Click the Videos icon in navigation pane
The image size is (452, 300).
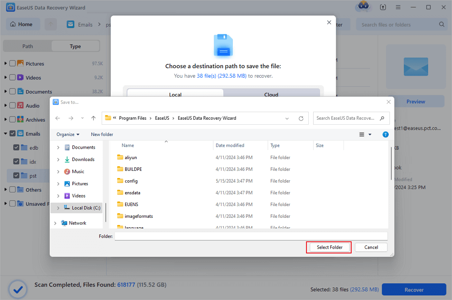[67, 196]
